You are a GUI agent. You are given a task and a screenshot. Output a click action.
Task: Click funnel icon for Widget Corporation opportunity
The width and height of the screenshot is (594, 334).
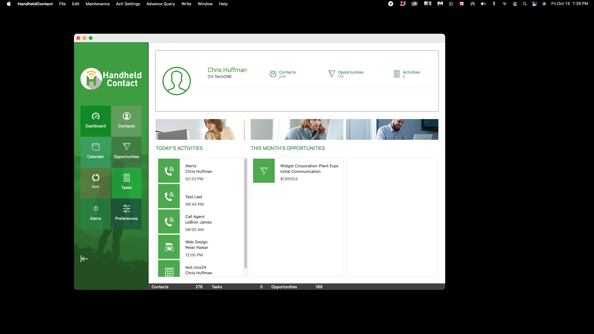[x=264, y=171]
